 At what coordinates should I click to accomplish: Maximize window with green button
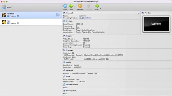point(7,2)
